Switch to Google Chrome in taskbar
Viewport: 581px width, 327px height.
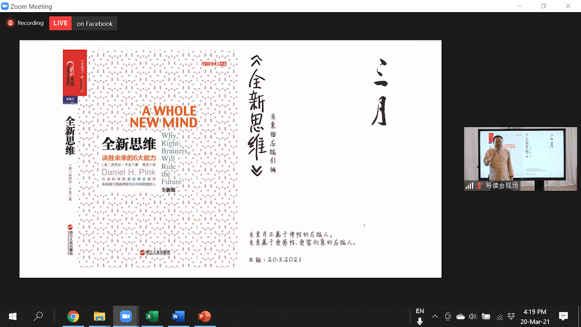tap(73, 317)
